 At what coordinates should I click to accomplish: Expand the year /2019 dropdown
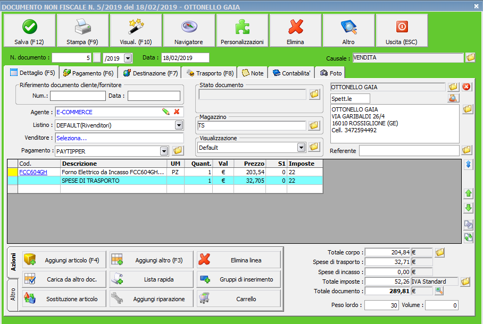[128, 58]
